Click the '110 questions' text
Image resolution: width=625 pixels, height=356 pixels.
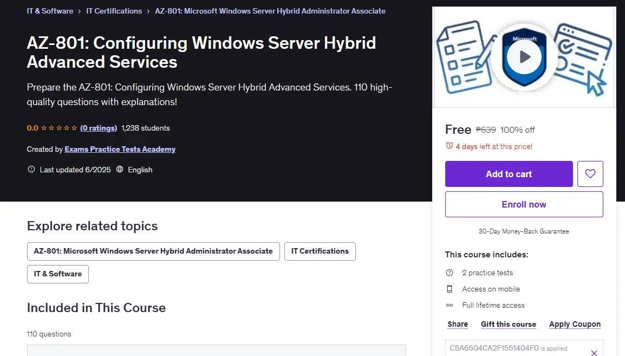pos(49,334)
